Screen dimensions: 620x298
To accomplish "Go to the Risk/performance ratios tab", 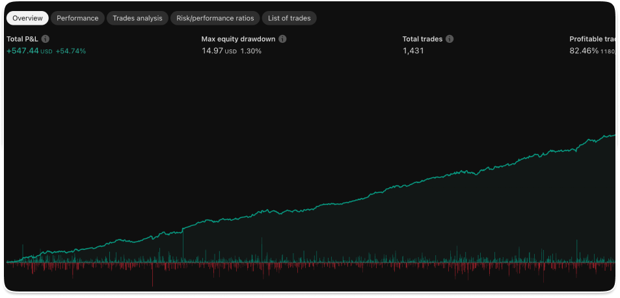I will click(216, 18).
